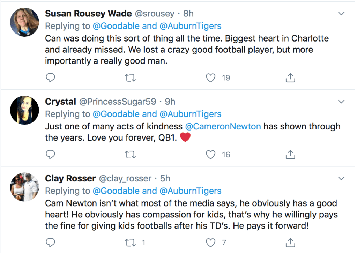Share Susan Rousey Wade's tweet

pos(290,77)
